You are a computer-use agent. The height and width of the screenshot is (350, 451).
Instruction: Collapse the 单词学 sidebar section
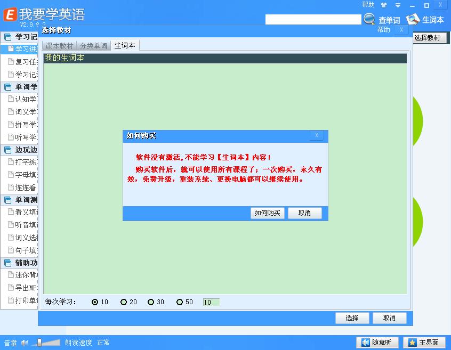pyautogui.click(x=20, y=87)
